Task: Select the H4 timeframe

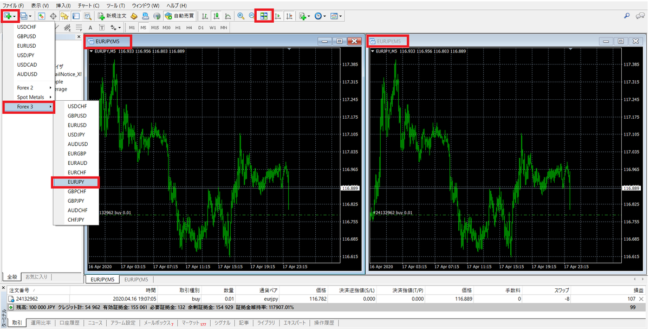Action: tap(189, 28)
